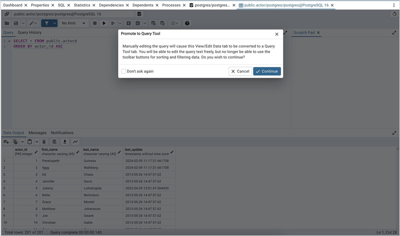Click the Stop query square icon
Viewport: 400px width, 236px height.
(95, 24)
